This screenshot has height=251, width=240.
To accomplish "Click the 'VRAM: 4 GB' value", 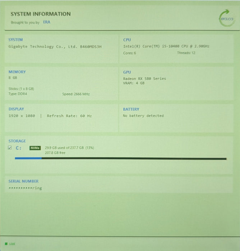I will point(134,83).
